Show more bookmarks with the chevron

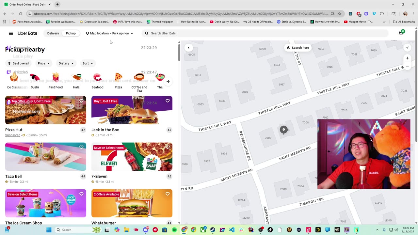click(x=384, y=22)
